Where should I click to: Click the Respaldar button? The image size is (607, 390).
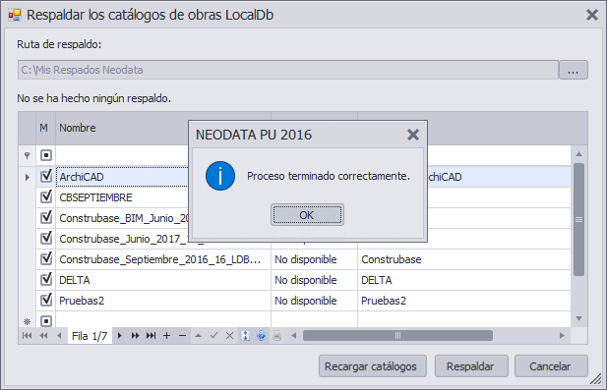click(471, 366)
